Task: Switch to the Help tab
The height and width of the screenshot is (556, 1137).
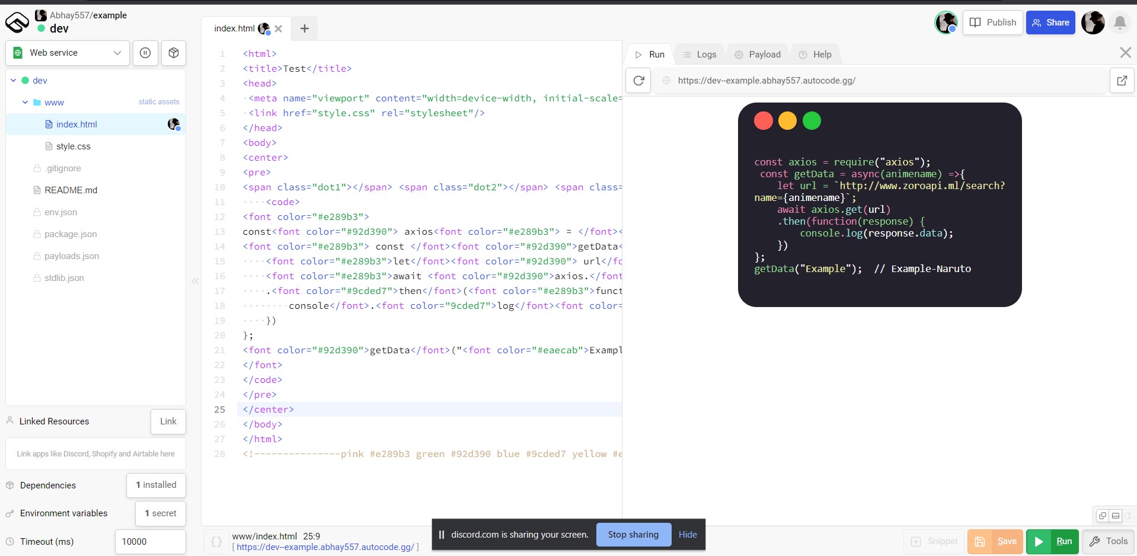Action: 815,55
